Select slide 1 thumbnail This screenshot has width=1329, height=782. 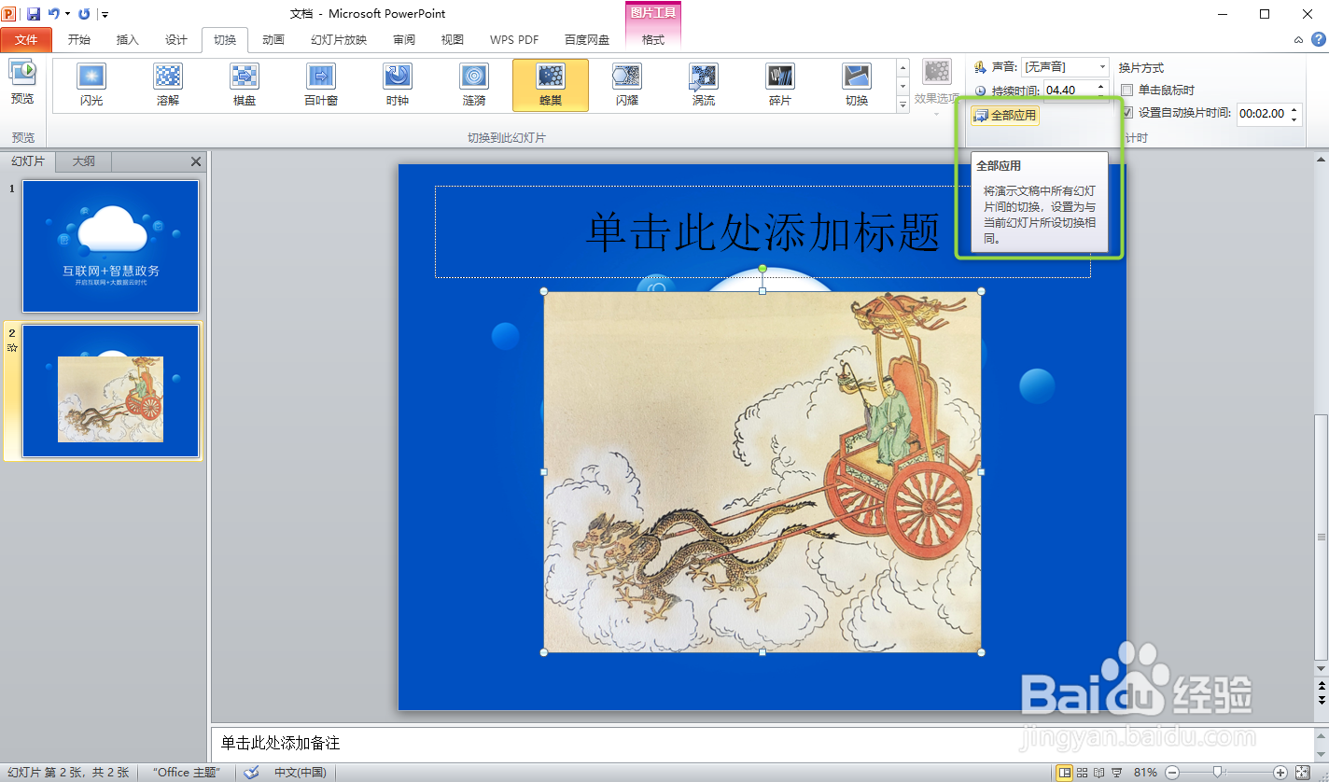coord(111,245)
